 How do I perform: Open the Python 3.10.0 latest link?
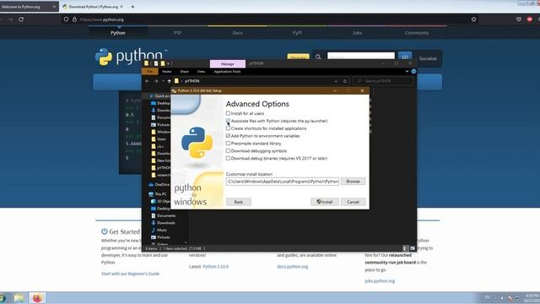pyautogui.click(x=216, y=267)
